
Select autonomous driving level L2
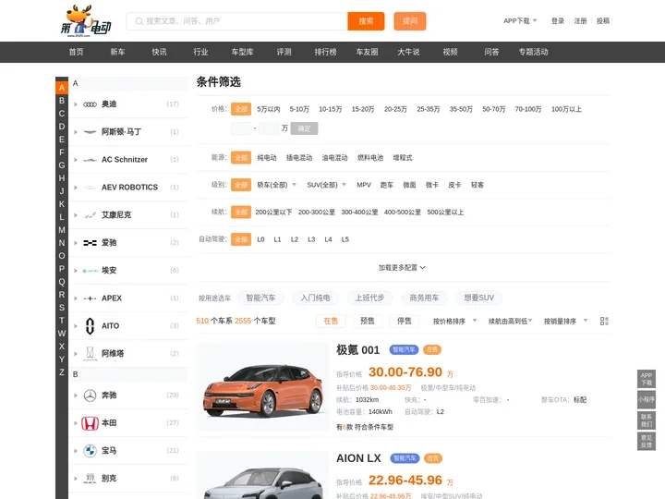[295, 239]
